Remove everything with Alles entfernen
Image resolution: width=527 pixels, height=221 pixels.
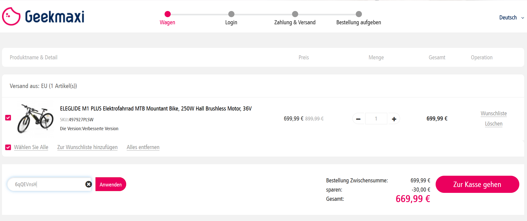[x=143, y=147]
